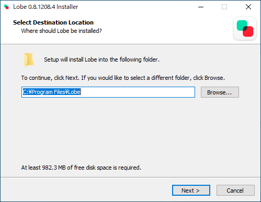Click the greyed-out maximize window button
The height and width of the screenshot is (202, 261).
pos(224,7)
